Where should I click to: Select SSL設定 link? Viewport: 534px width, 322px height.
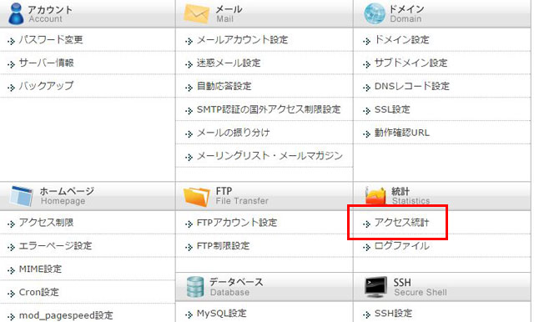tap(392, 109)
